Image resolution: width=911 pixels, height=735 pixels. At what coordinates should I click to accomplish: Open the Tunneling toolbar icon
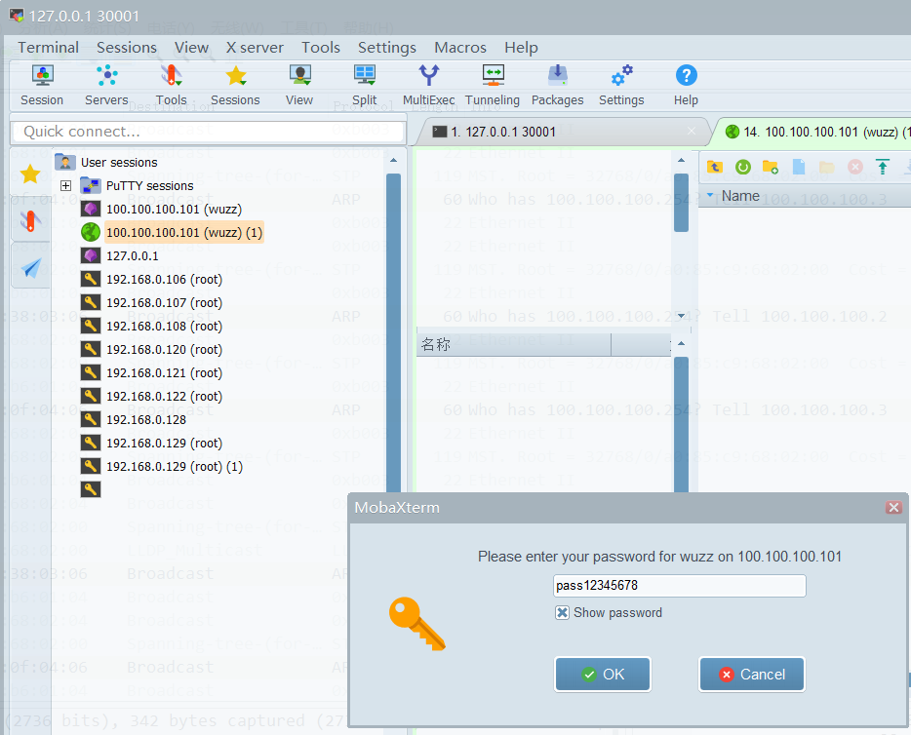493,75
